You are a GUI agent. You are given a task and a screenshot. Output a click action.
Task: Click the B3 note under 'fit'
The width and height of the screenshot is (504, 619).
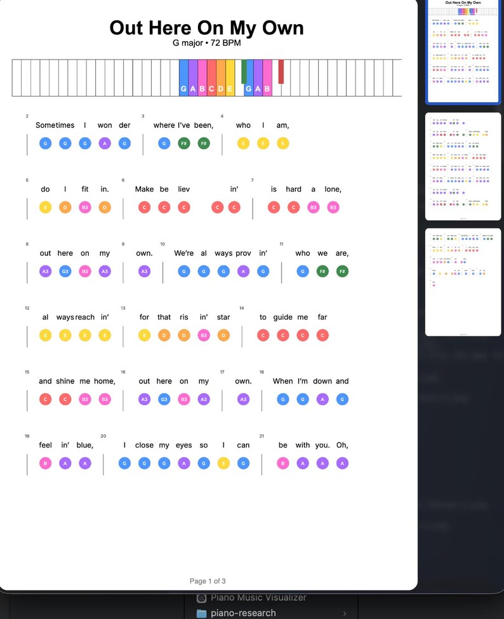point(85,207)
